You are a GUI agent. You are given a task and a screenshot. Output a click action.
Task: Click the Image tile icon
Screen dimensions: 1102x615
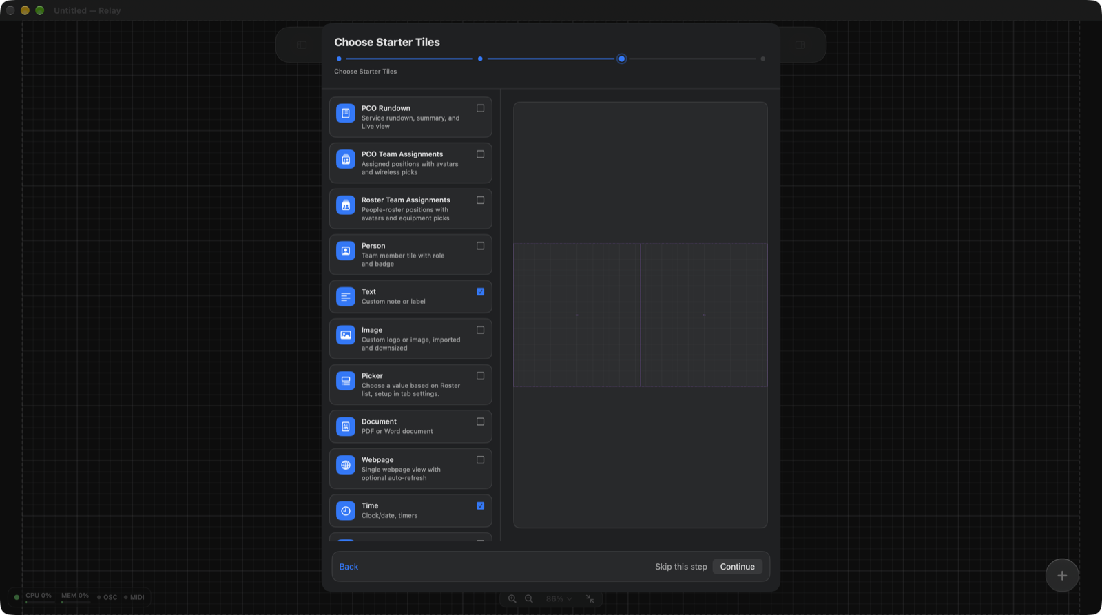coord(346,335)
